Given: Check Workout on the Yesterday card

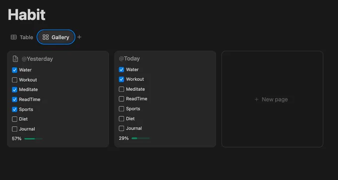Looking at the screenshot, I should click(x=14, y=80).
